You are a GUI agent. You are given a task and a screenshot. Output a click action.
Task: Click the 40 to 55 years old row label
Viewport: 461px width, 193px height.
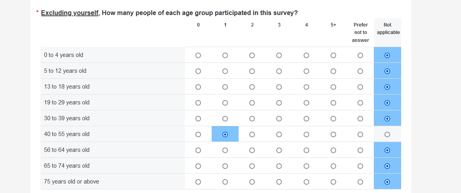point(67,134)
